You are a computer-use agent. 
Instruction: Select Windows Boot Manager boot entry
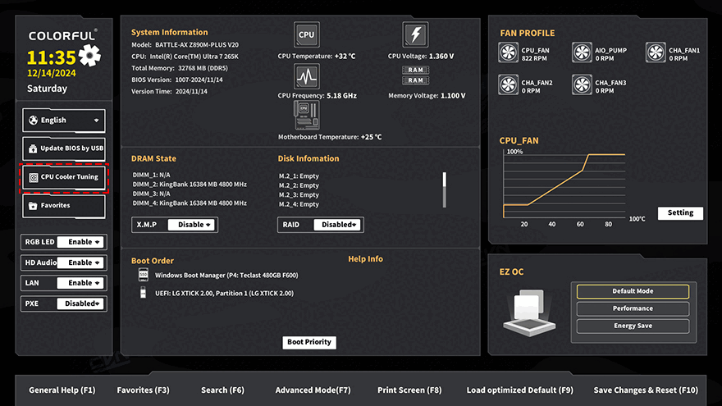coord(226,276)
